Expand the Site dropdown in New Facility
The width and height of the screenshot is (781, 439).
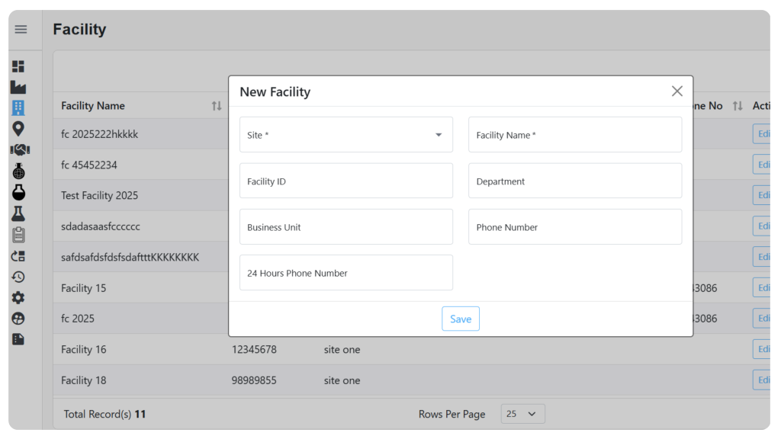[x=346, y=134]
